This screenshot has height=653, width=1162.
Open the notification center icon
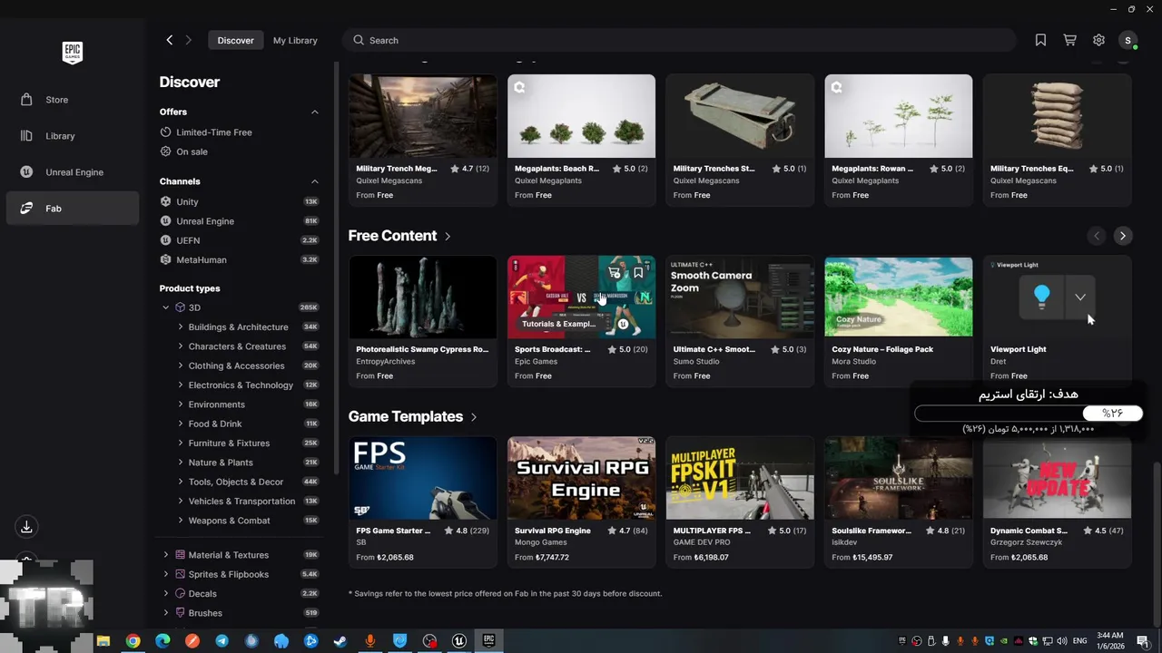[x=1143, y=641]
